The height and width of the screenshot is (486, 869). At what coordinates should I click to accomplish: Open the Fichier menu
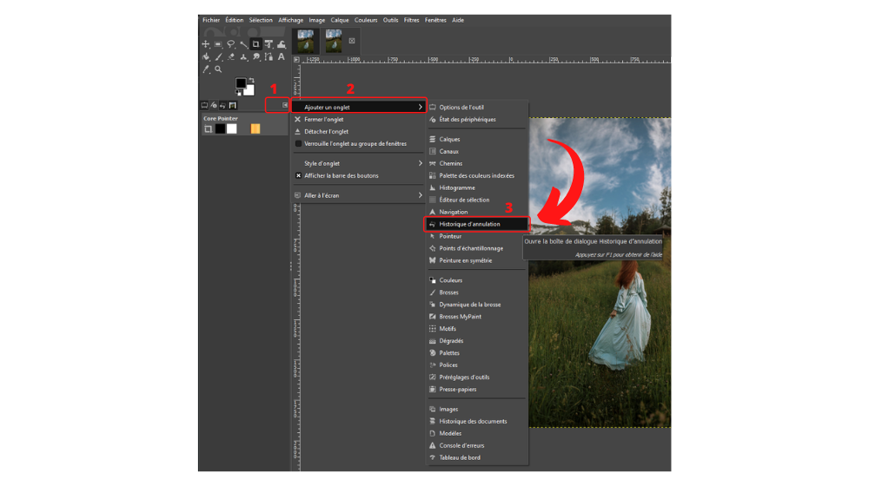coord(211,20)
